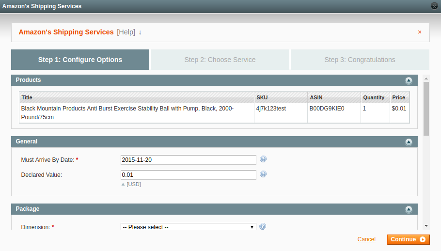Image resolution: width=441 pixels, height=251 pixels.
Task: Expand help with the down arrow icon
Action: tap(140, 32)
